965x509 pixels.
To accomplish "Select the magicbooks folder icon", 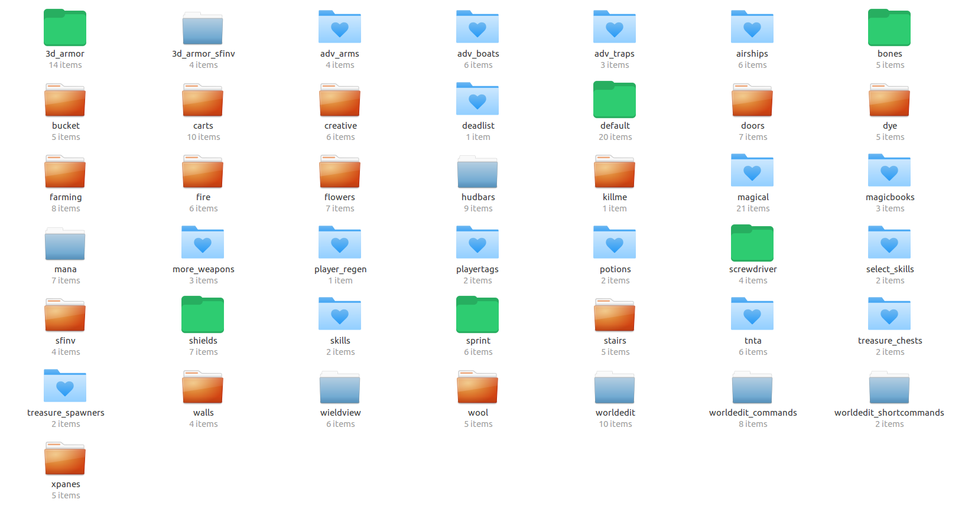I will [889, 170].
